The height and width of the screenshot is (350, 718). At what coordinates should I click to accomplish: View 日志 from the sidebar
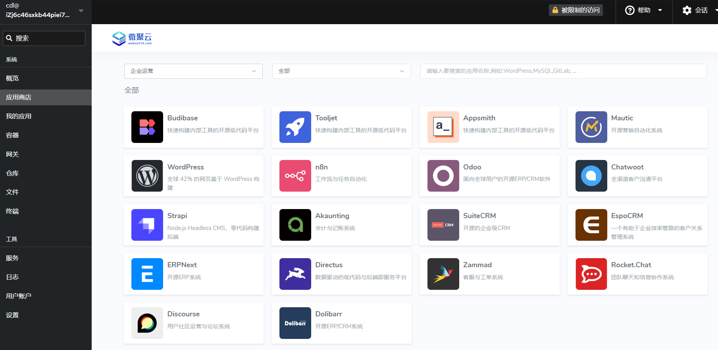coord(46,277)
